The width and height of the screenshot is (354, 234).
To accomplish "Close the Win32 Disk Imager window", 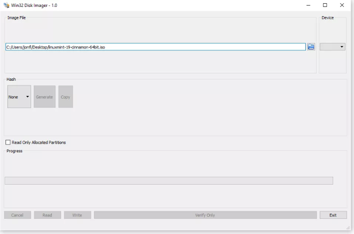I will (x=342, y=5).
